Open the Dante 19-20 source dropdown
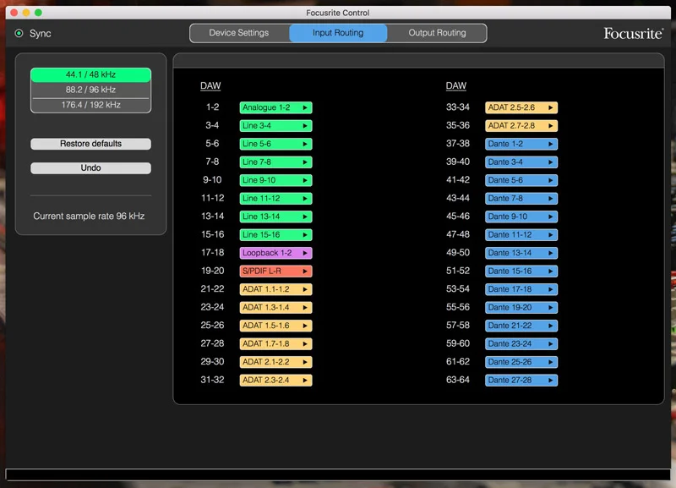Image resolution: width=676 pixels, height=488 pixels. [x=521, y=307]
